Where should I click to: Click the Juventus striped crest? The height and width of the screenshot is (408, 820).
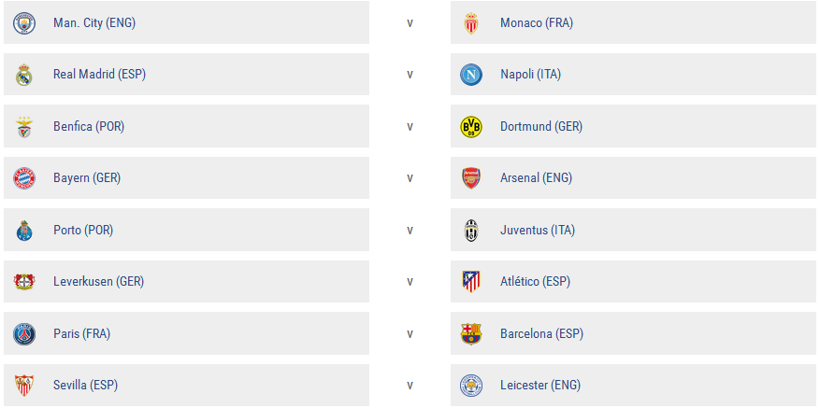(x=471, y=231)
